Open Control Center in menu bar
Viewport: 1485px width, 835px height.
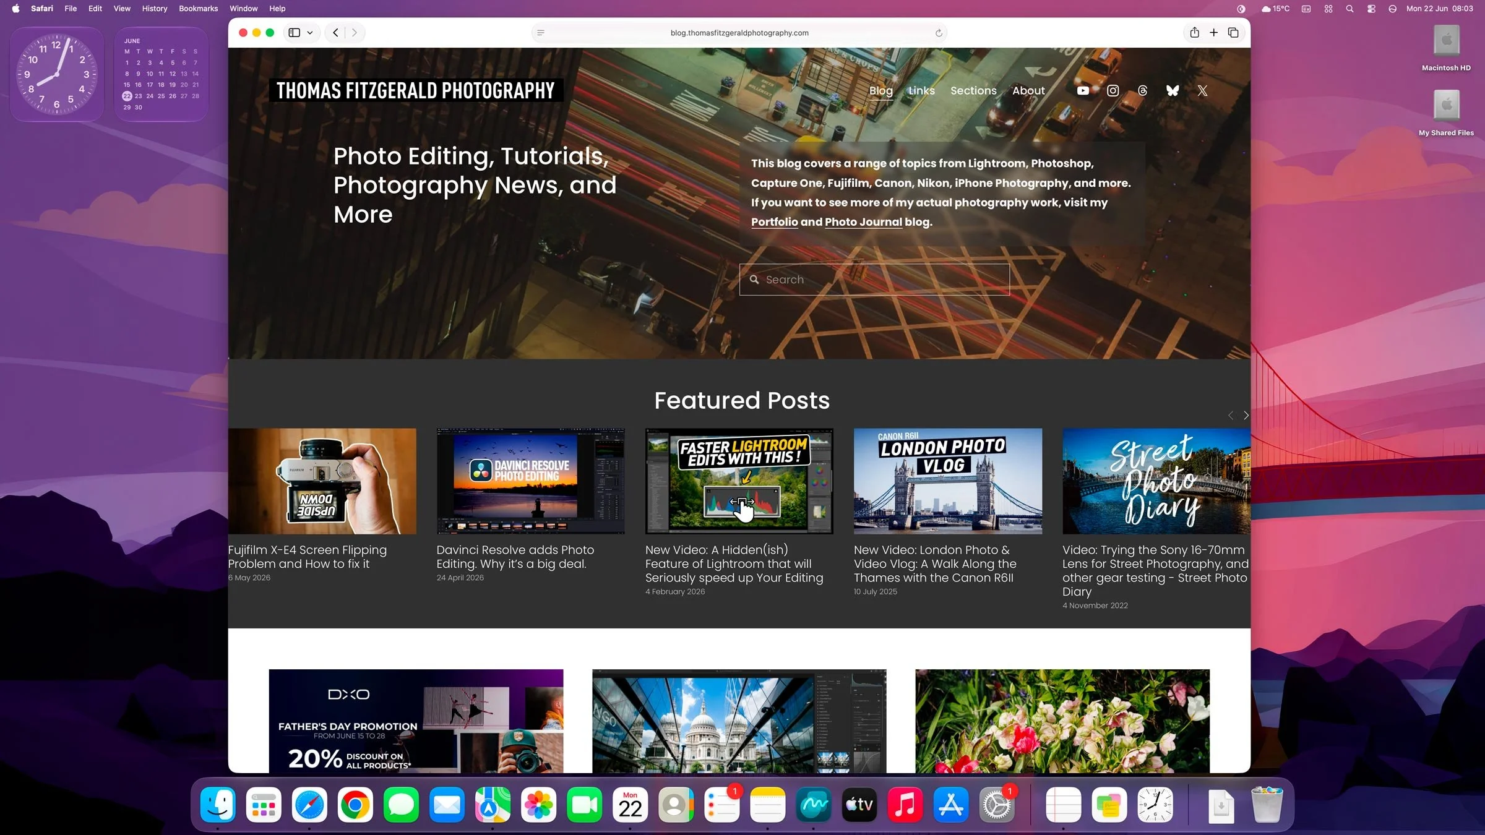pyautogui.click(x=1371, y=9)
